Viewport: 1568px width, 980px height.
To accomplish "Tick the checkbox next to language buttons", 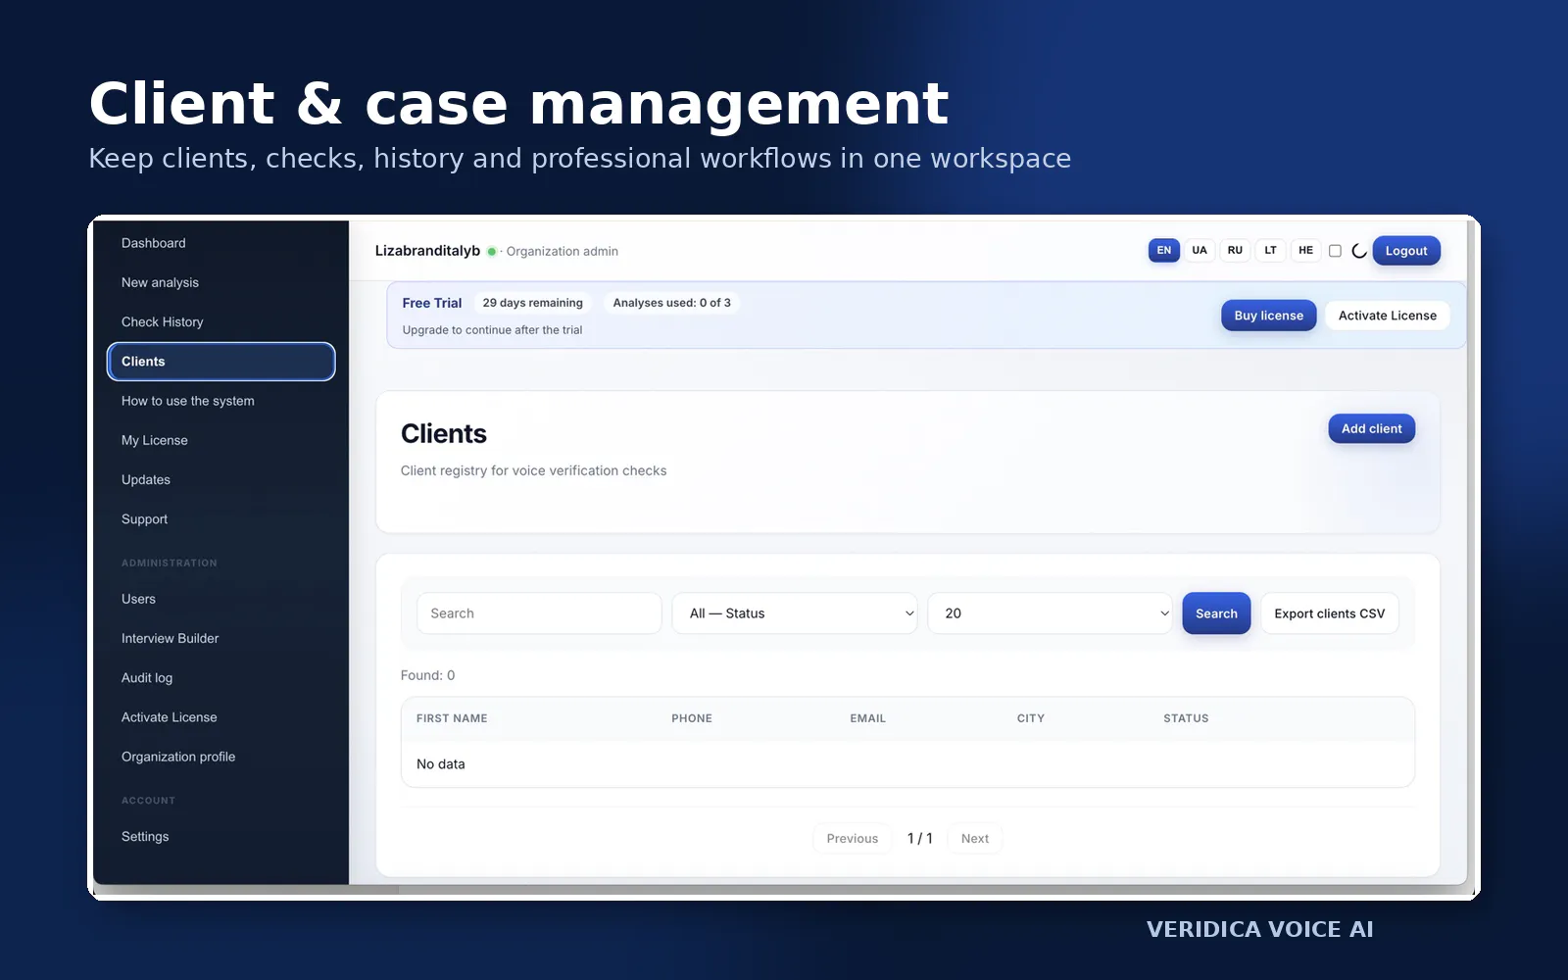I will click(x=1335, y=251).
